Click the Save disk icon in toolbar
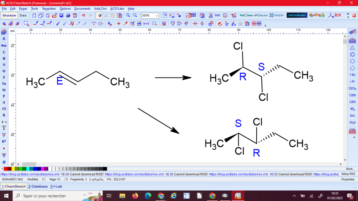Screen dimensions: 358x201 coord(61,16)
